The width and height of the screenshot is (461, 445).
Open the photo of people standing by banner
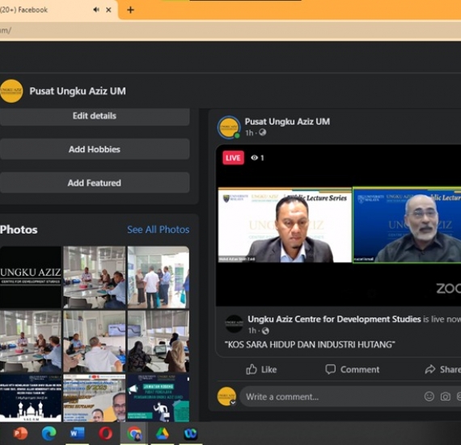[159, 277]
